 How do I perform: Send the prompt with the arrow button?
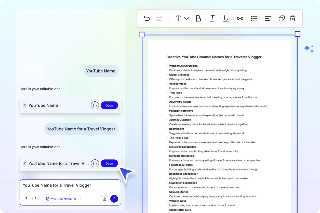(114, 199)
